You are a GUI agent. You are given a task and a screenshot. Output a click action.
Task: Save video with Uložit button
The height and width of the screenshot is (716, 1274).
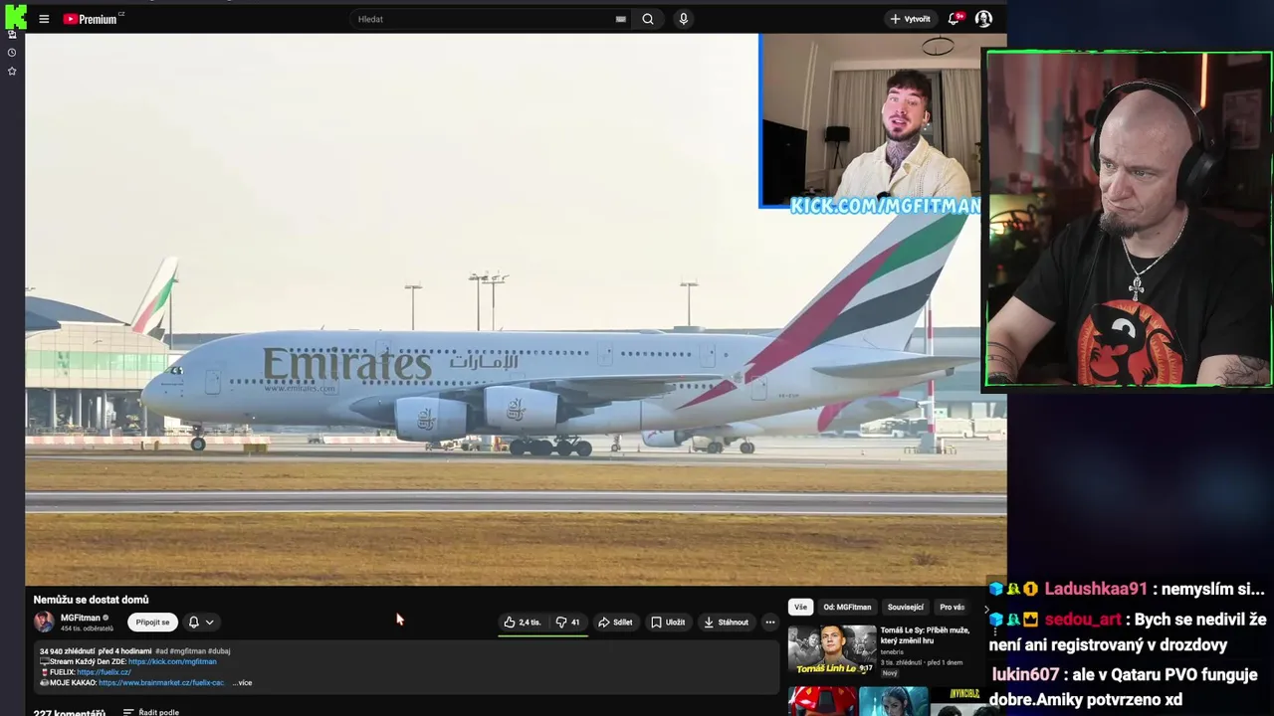click(668, 623)
